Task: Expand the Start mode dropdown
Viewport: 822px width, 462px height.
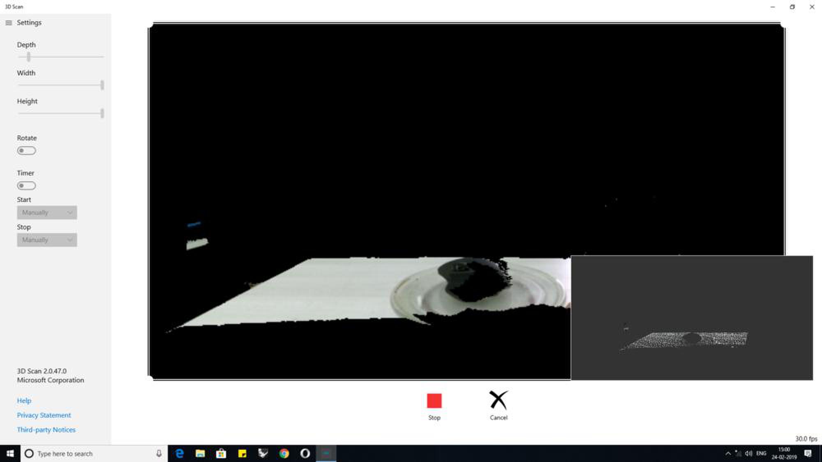Action: pyautogui.click(x=47, y=213)
